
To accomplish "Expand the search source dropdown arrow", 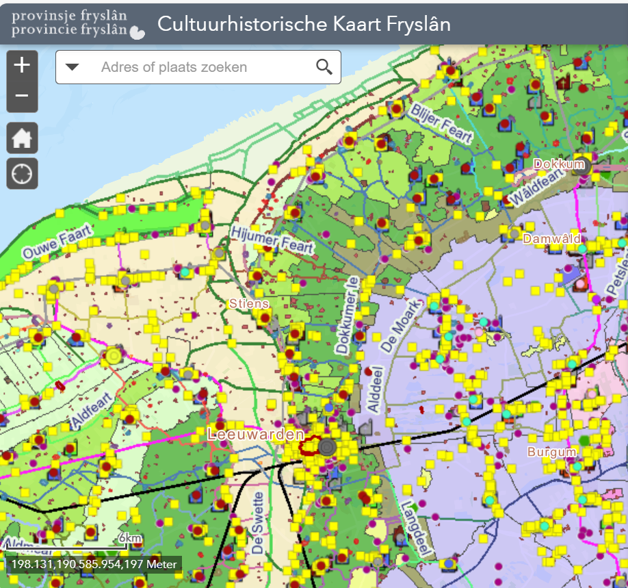I will [73, 67].
